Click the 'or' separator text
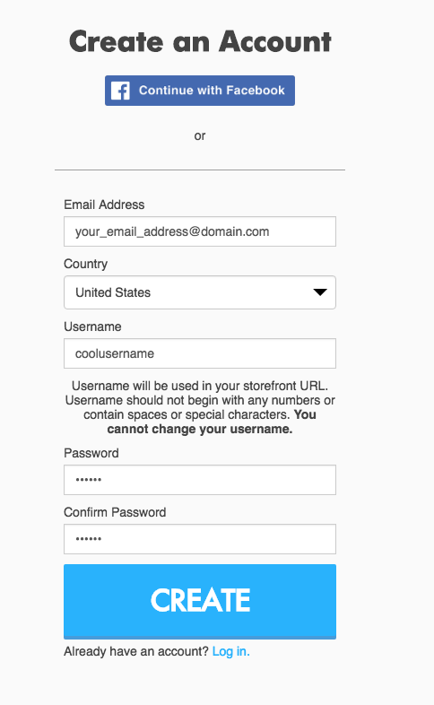The height and width of the screenshot is (705, 434). 200,135
